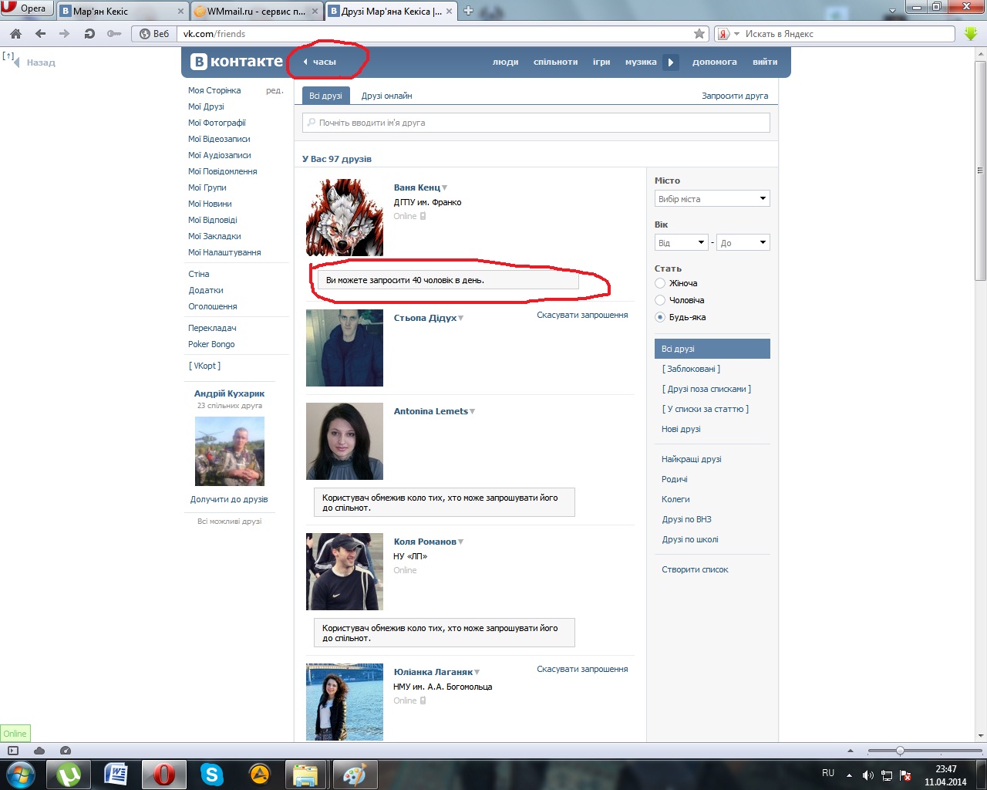
Task: Click Долучити до друзів under Андрій Кухарик
Action: coord(229,499)
